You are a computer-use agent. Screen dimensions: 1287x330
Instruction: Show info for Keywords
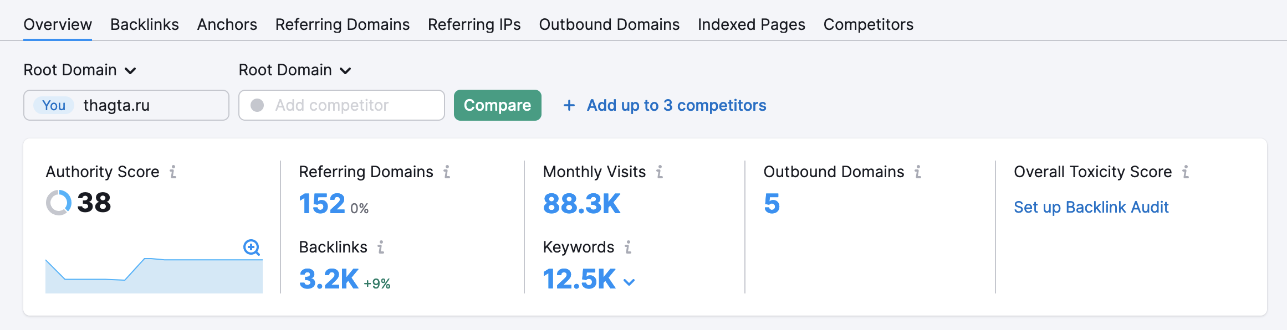pyautogui.click(x=628, y=248)
